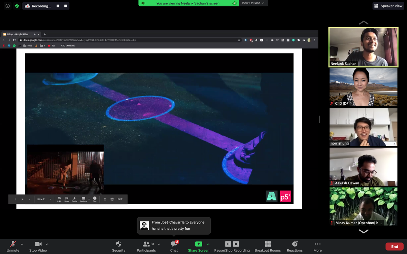Select the CIID IDP 4 video thumbnail
Image resolution: width=407 pixels, height=254 pixels.
pos(363,87)
